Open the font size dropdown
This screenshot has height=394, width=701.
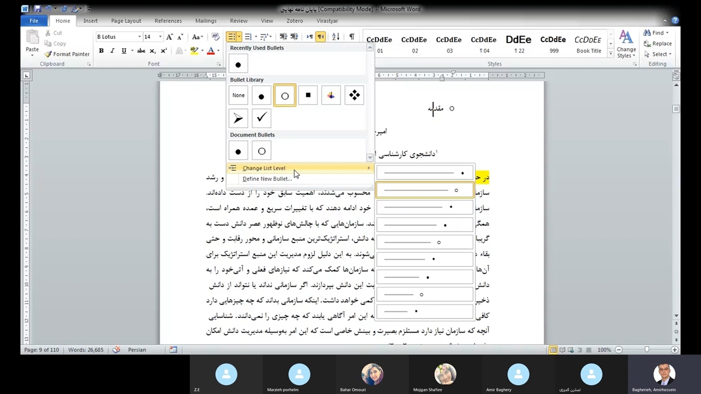point(160,37)
